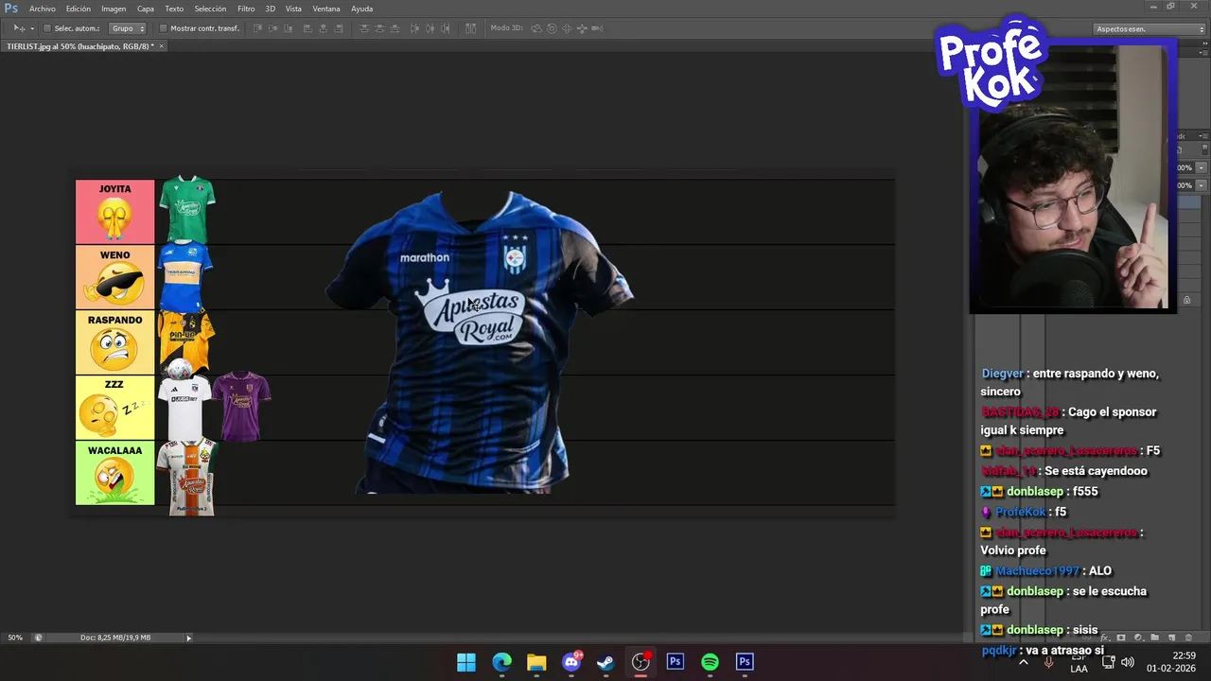Select 3D slide mode icon
This screenshot has height=681, width=1211.
(x=583, y=28)
